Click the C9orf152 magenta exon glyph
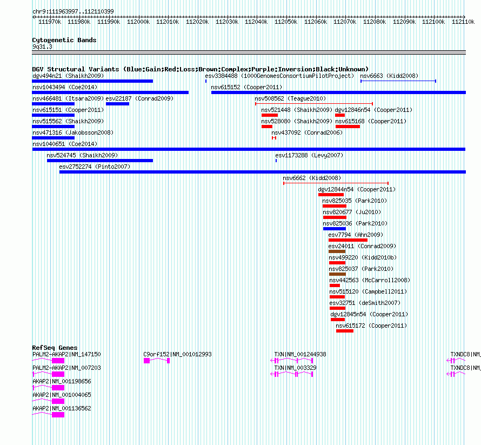This screenshot has width=481, height=445. click(146, 361)
